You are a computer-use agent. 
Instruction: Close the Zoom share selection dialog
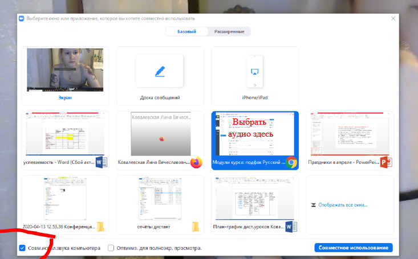[x=393, y=18]
